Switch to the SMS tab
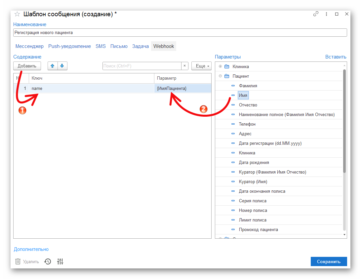 coord(100,46)
